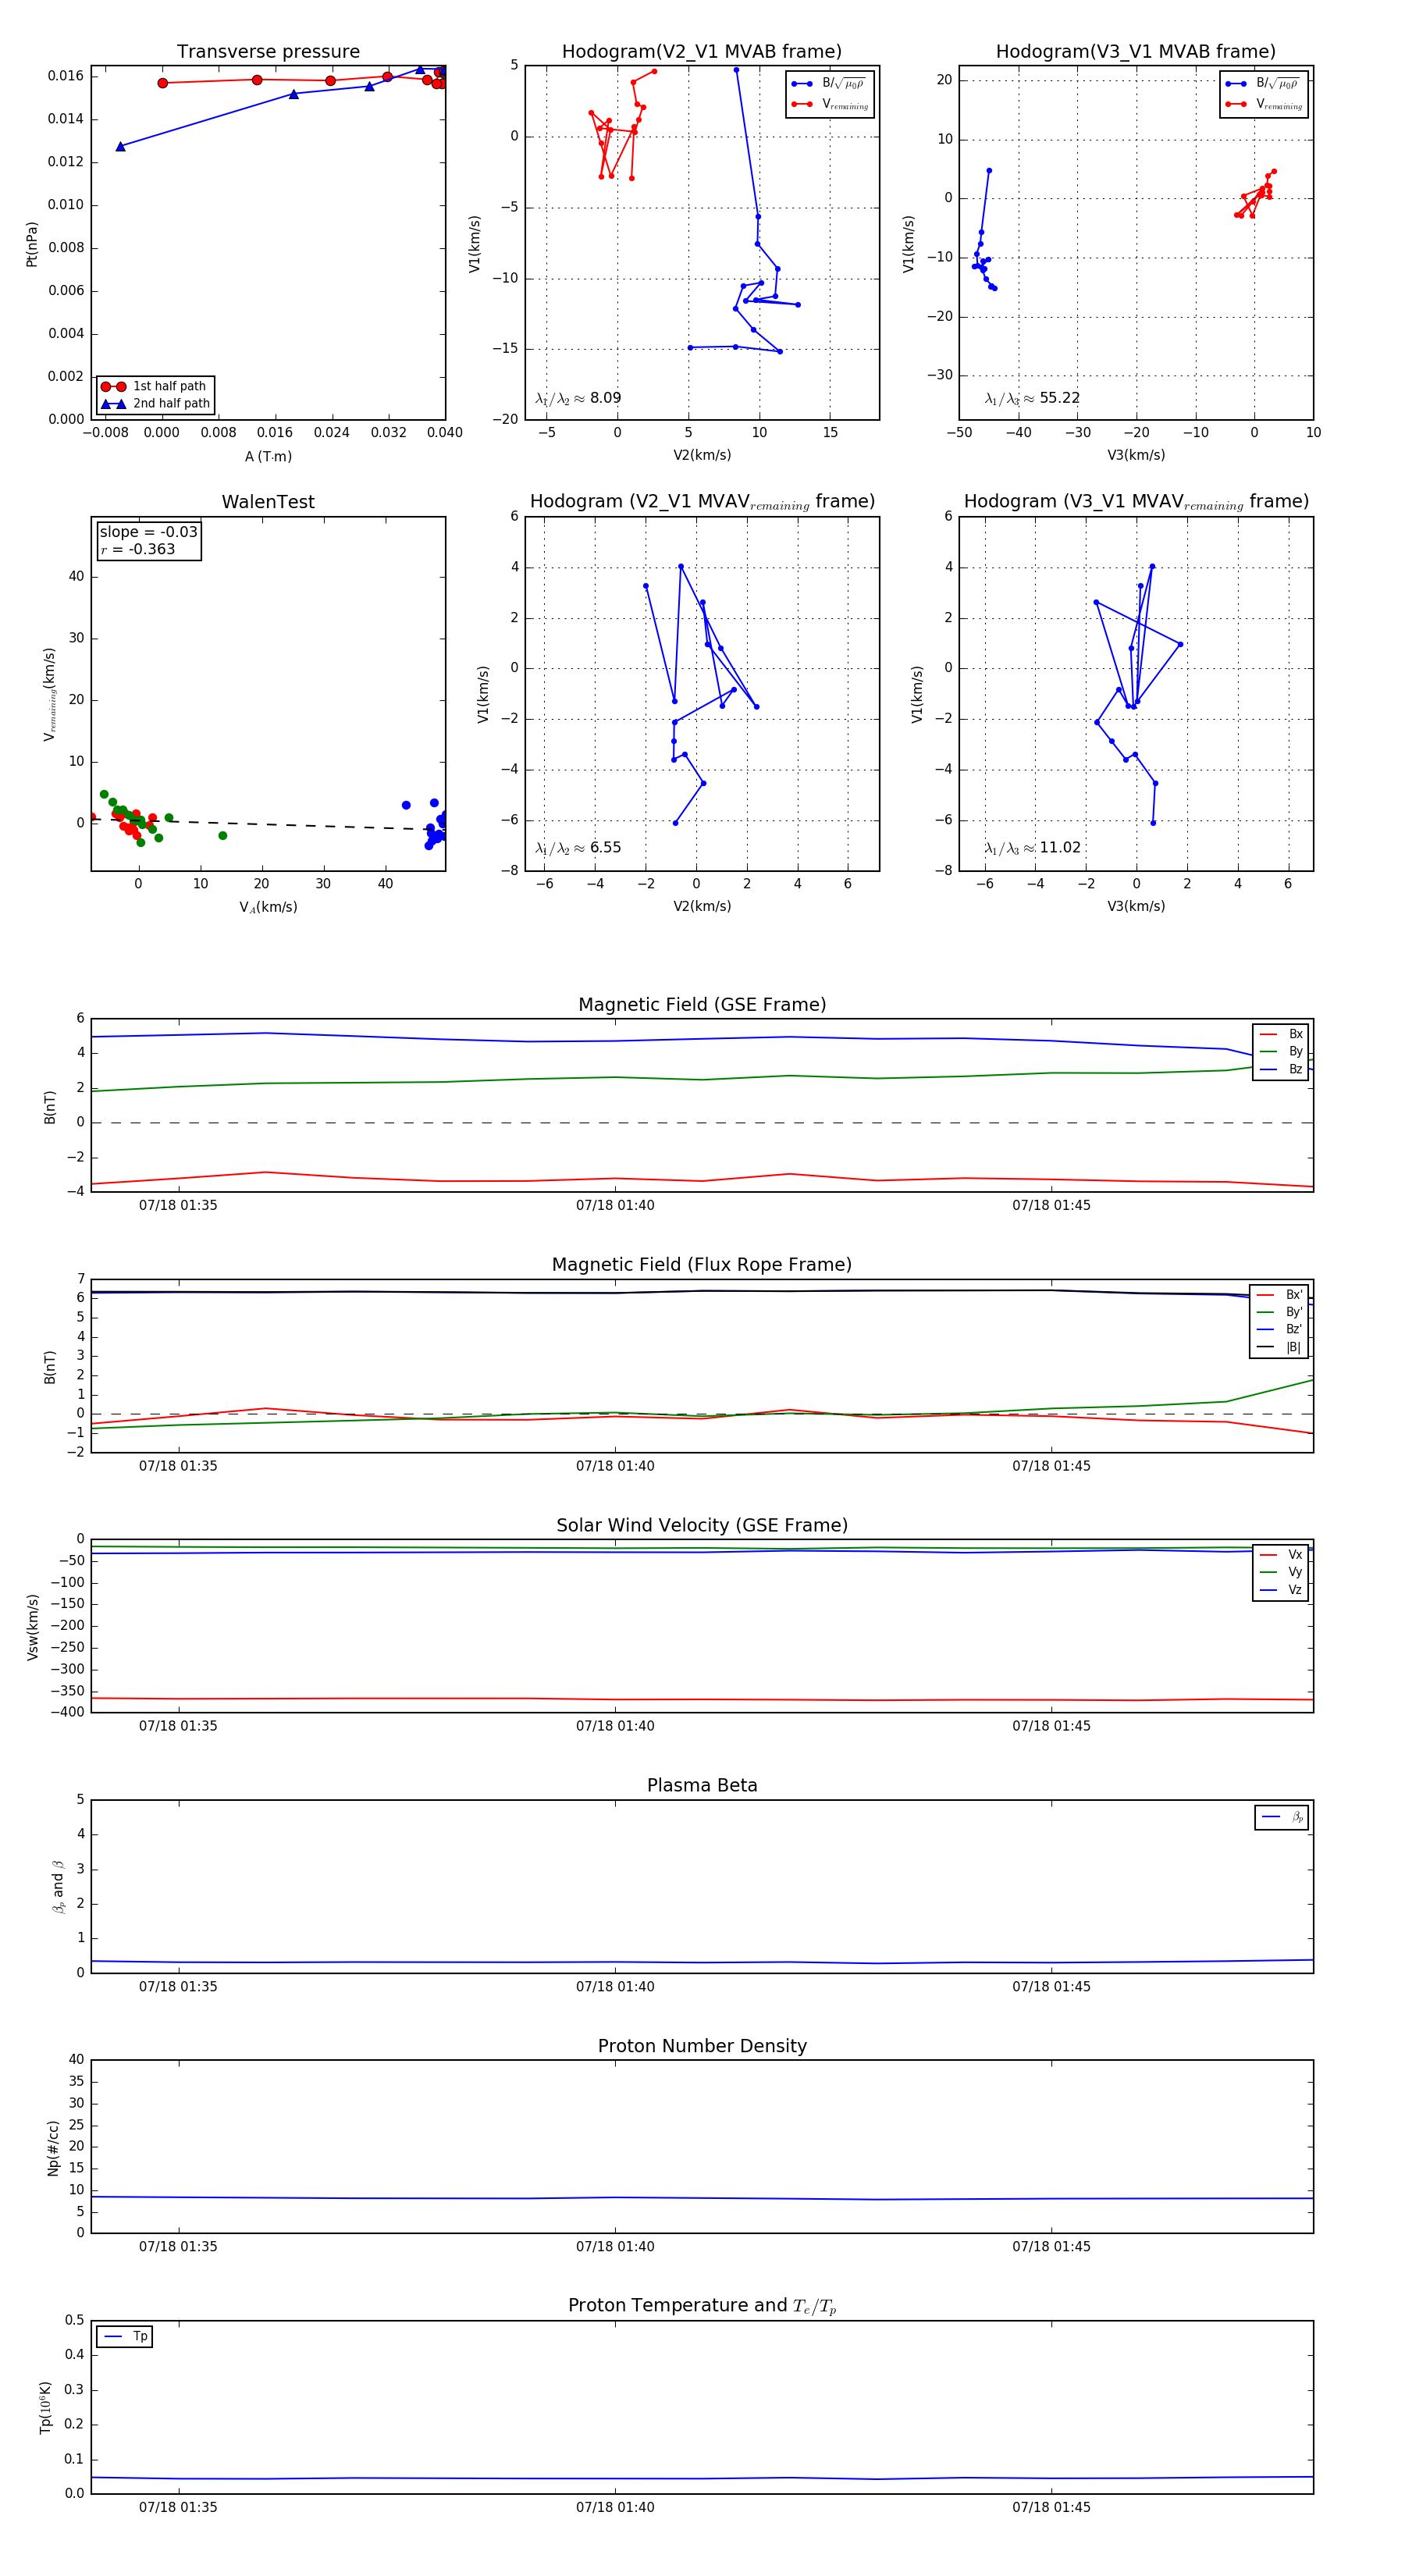Click the "Proton Number Density" title
The height and width of the screenshot is (2576, 1405).
702,2046
